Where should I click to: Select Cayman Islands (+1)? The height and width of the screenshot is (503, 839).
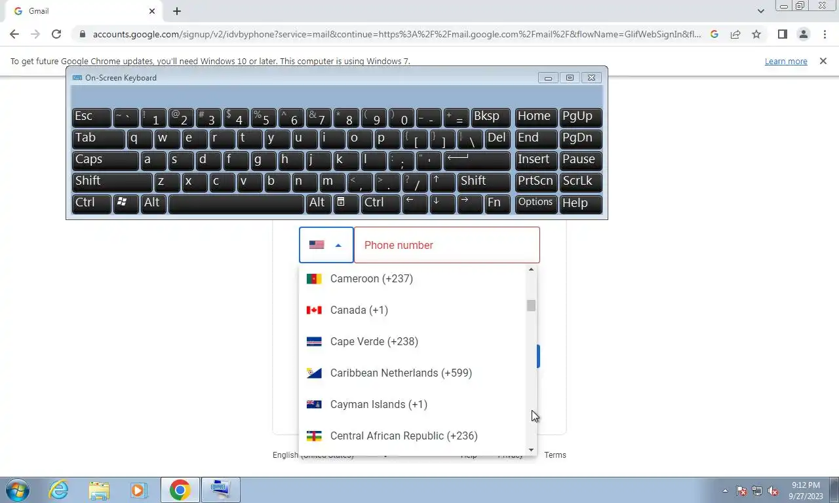coord(413,404)
